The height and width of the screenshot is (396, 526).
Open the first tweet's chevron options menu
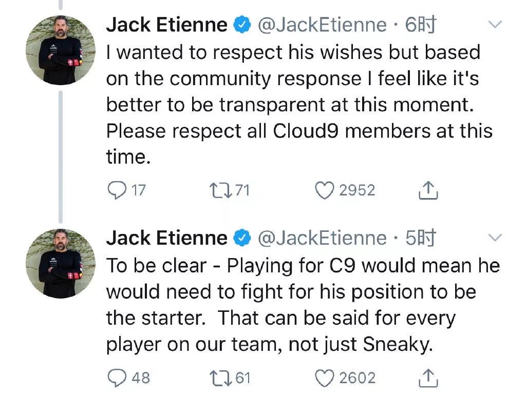coord(494,25)
